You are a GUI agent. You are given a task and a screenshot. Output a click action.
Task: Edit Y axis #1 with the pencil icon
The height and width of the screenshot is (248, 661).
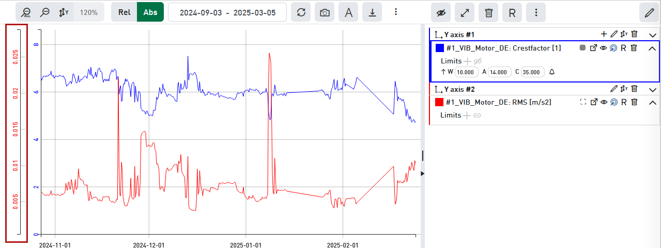[614, 34]
